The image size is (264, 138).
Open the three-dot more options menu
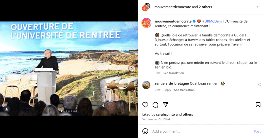coord(258,7)
